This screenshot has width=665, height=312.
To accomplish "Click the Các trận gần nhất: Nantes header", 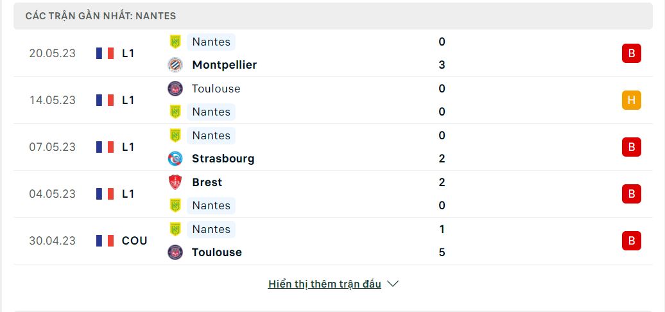I will point(101,16).
